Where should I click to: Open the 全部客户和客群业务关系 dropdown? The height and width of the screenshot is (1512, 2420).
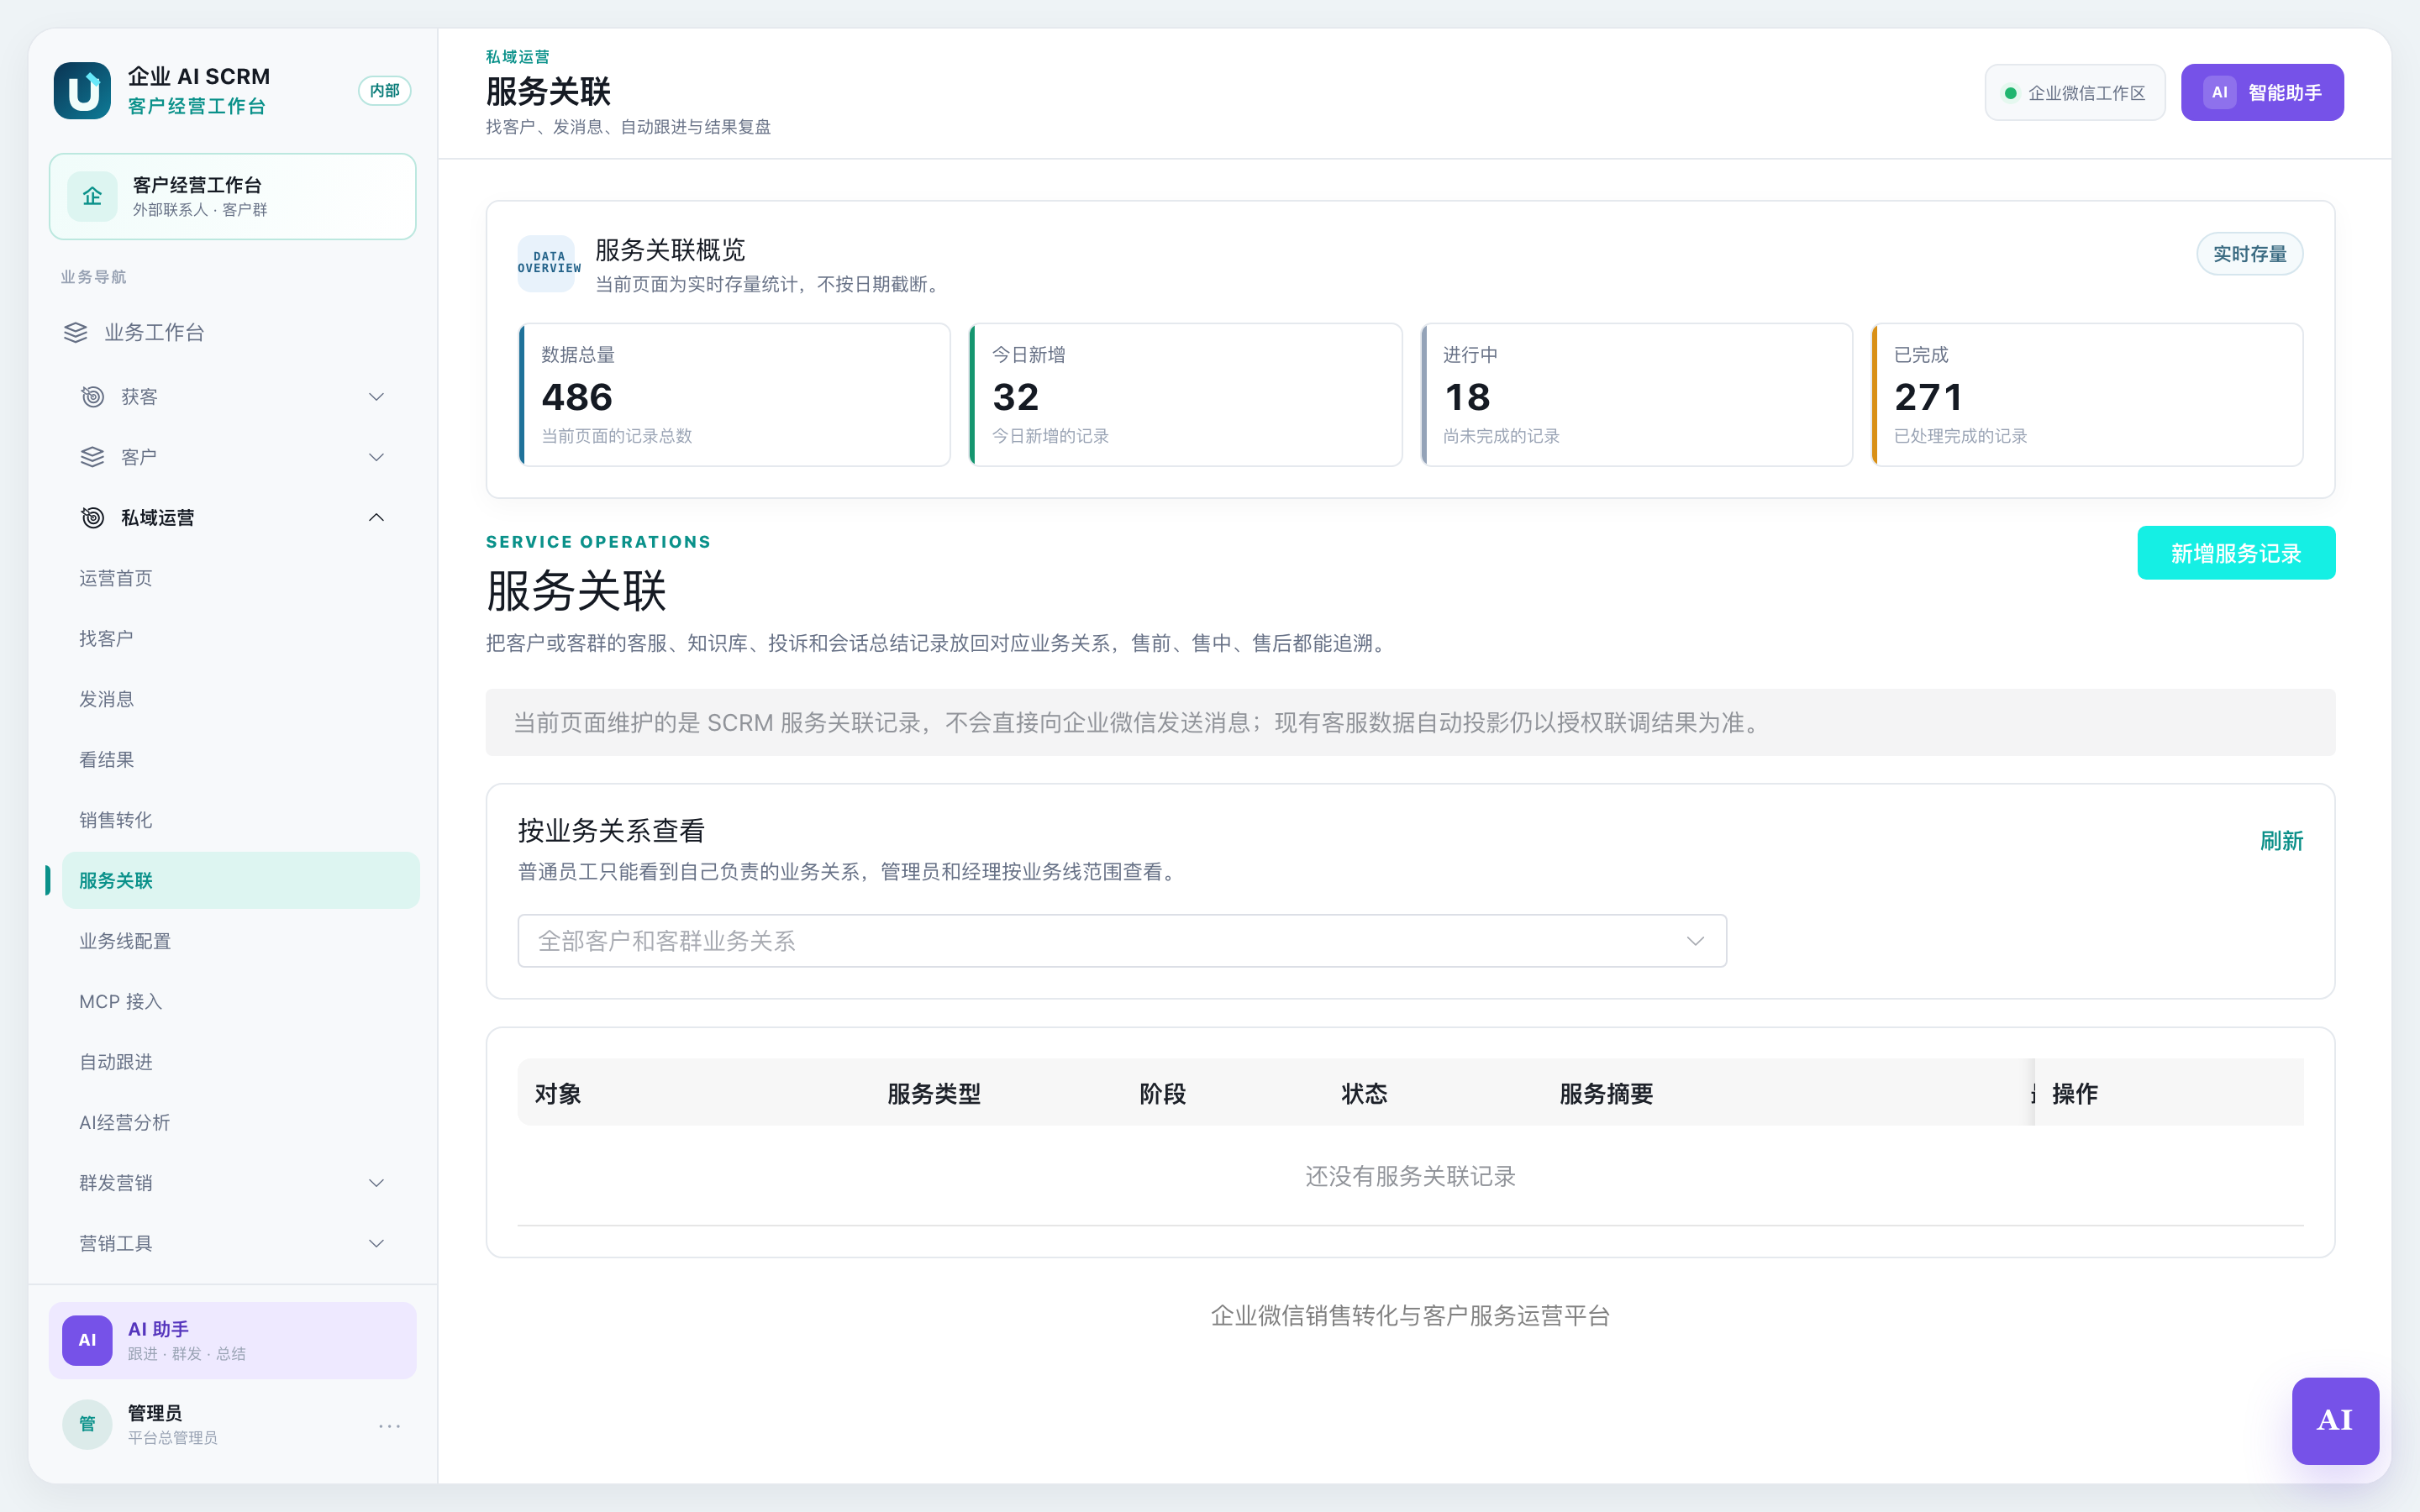(x=1122, y=940)
